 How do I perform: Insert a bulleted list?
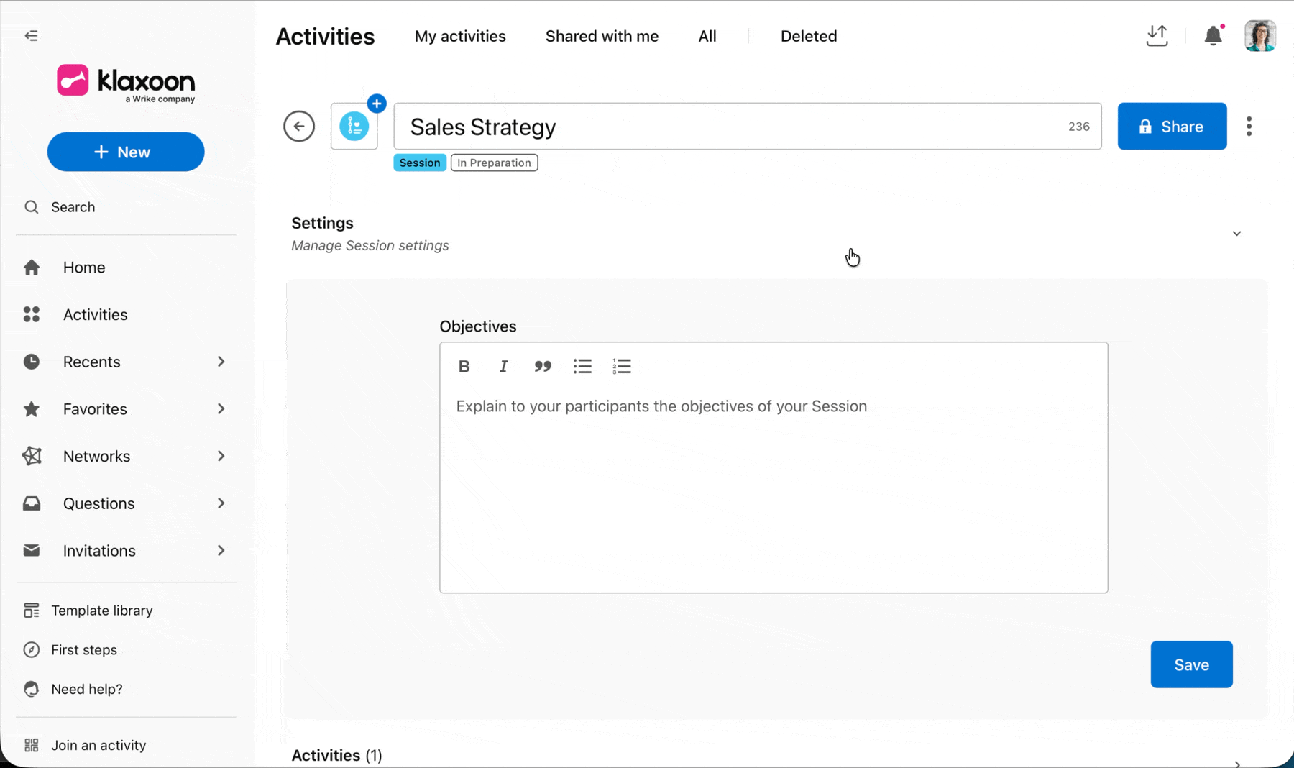click(x=582, y=367)
